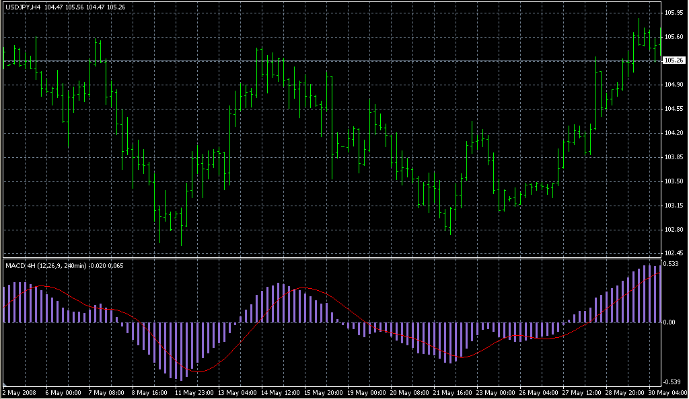Click the 103.50 price scale value
This screenshot has height=399, width=689.
[x=674, y=181]
